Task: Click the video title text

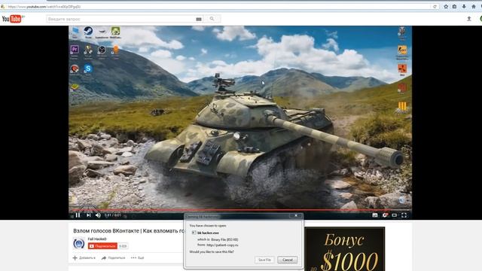Action: click(129, 231)
